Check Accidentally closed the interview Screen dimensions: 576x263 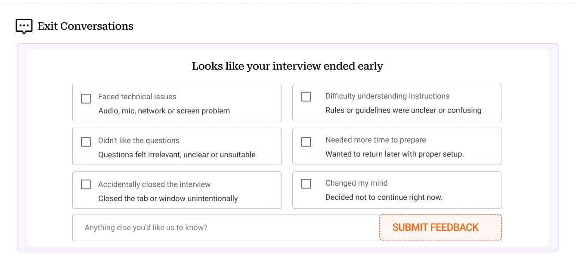pyautogui.click(x=86, y=184)
